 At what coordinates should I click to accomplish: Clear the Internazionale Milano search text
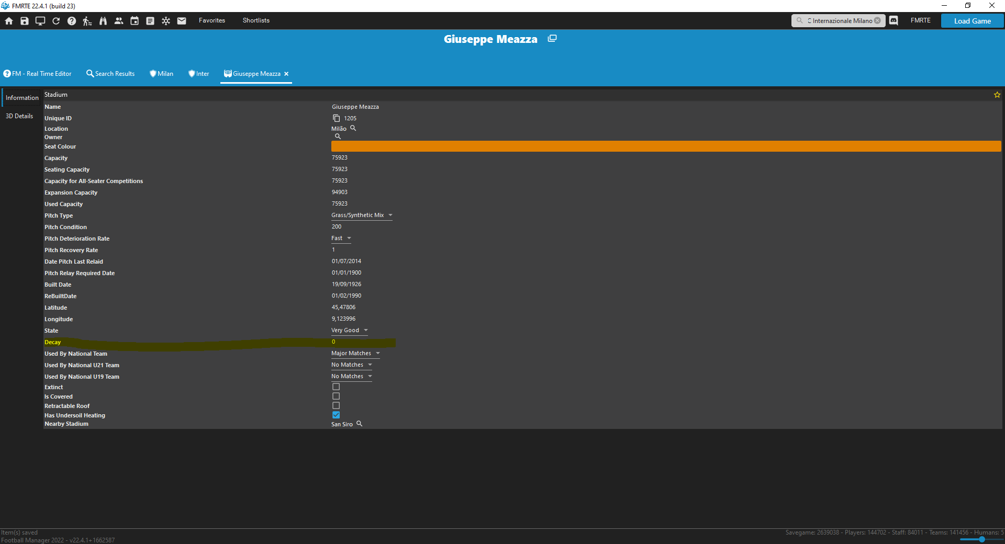point(877,20)
